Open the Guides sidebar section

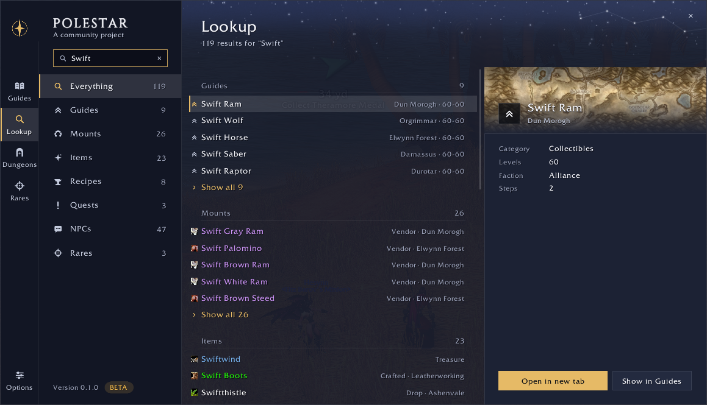[20, 91]
